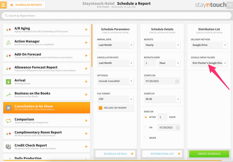Click the Comparison loop arrows icon
Viewport: 233px width, 162px height.
[8, 121]
